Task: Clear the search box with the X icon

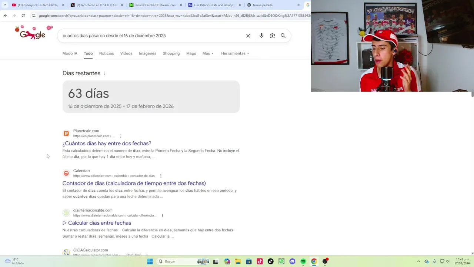Action: point(248,36)
